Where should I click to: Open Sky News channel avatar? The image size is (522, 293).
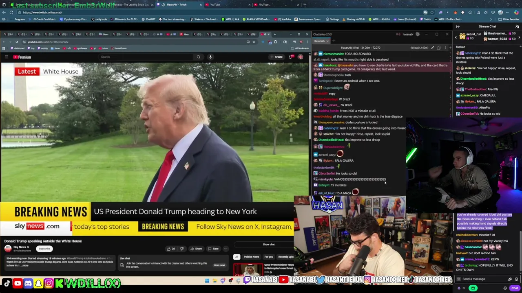pyautogui.click(x=8, y=249)
